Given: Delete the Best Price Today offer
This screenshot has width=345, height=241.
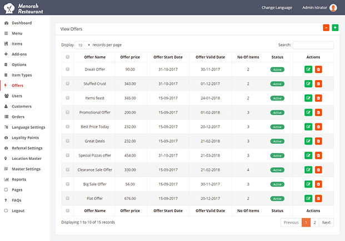Looking at the screenshot, I should (x=318, y=127).
